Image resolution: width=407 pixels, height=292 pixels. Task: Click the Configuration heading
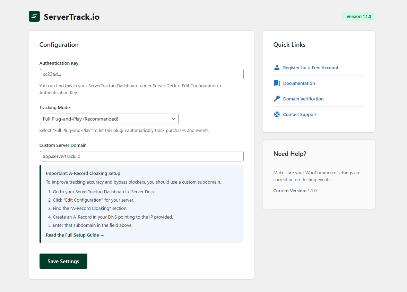(59, 45)
